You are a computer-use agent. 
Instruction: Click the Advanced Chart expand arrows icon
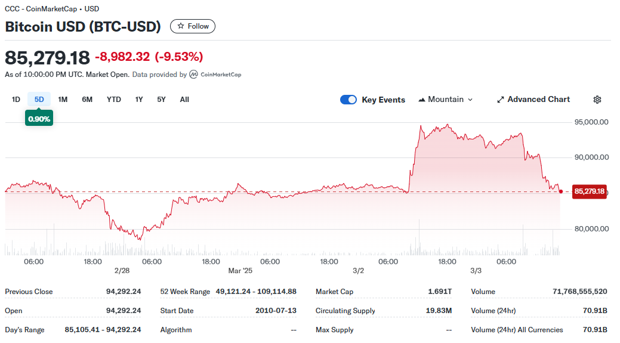pyautogui.click(x=501, y=100)
